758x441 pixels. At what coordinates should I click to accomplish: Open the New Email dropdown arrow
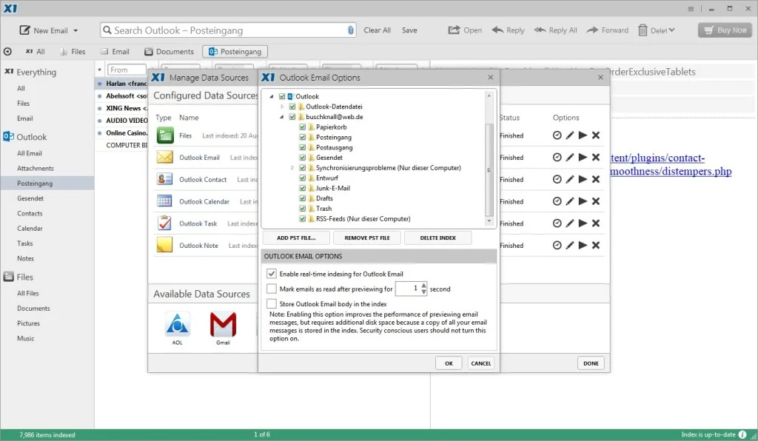76,30
